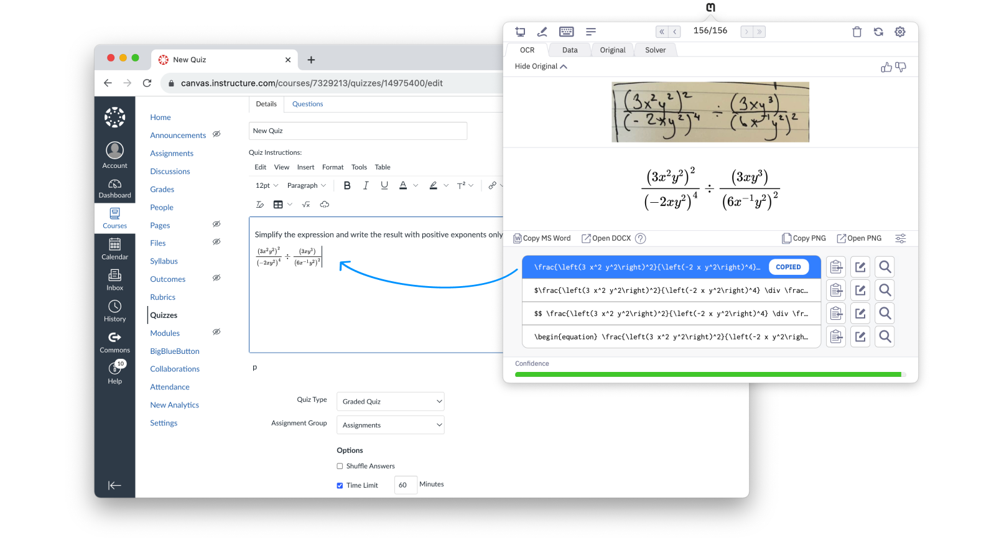Search icon for the \begin{equation} row
The width and height of the screenshot is (994, 538).
tap(885, 336)
